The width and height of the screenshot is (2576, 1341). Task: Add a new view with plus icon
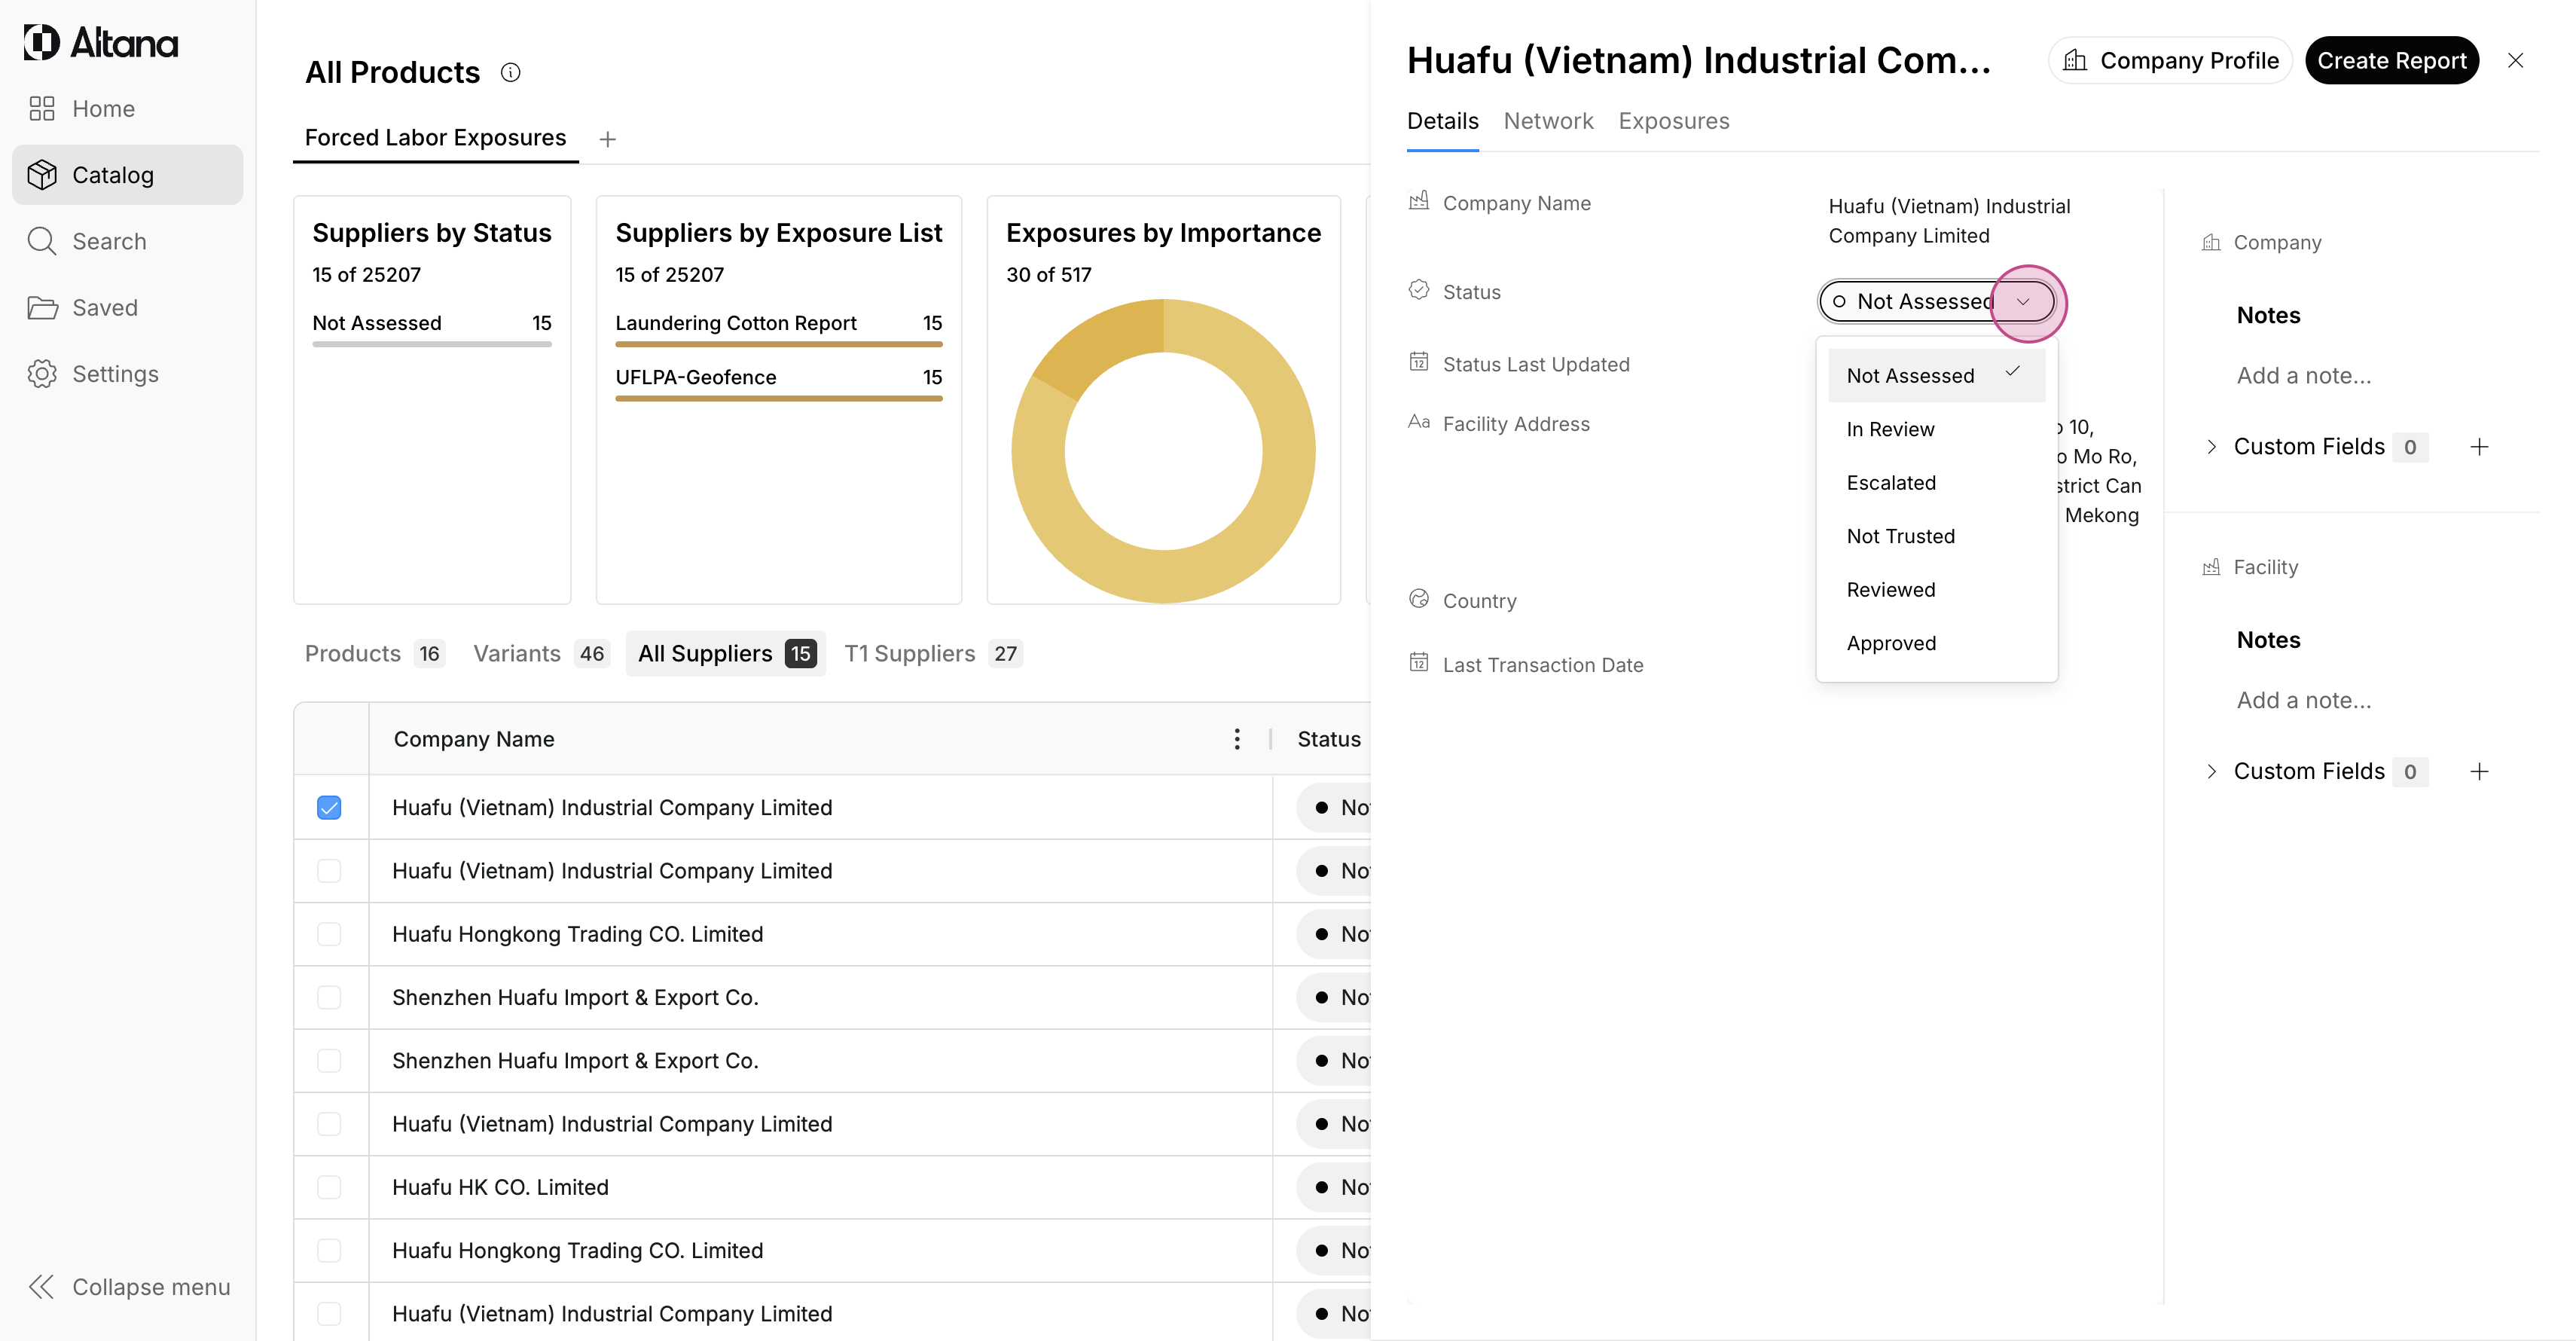(x=607, y=139)
